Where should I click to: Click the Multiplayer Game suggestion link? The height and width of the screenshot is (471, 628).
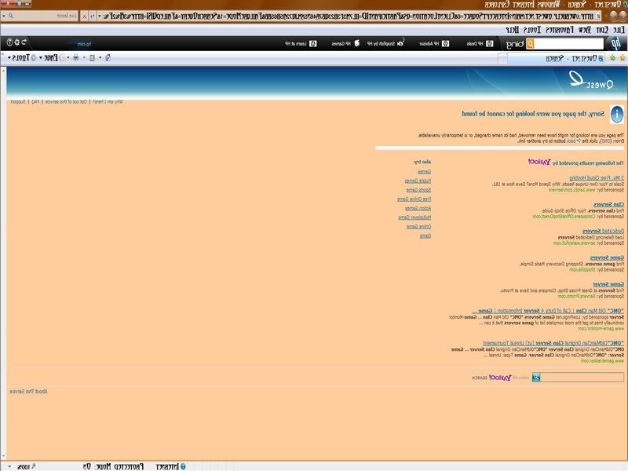414,217
